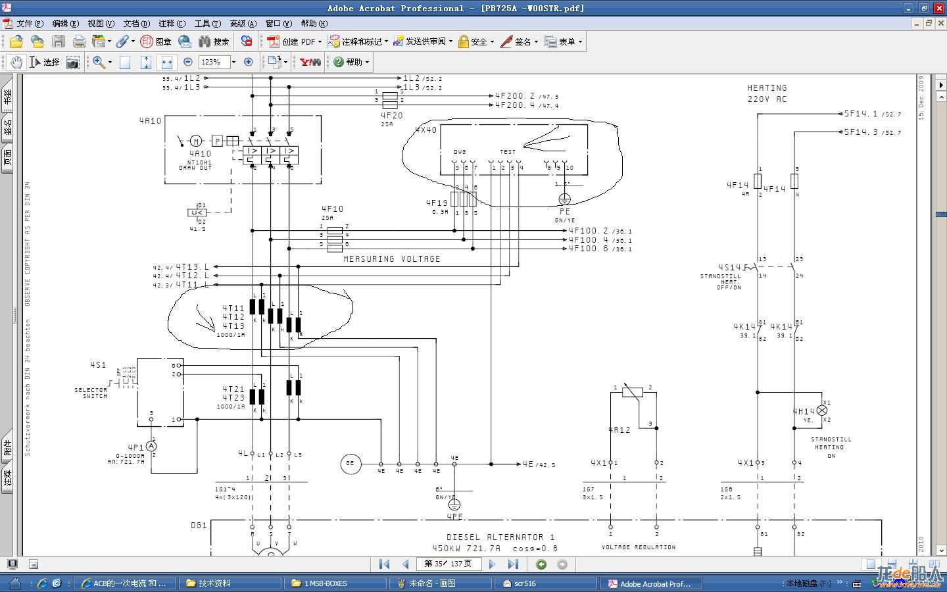This screenshot has height=592, width=947.
Task: Click the 图章 stamp tool
Action: coord(155,41)
